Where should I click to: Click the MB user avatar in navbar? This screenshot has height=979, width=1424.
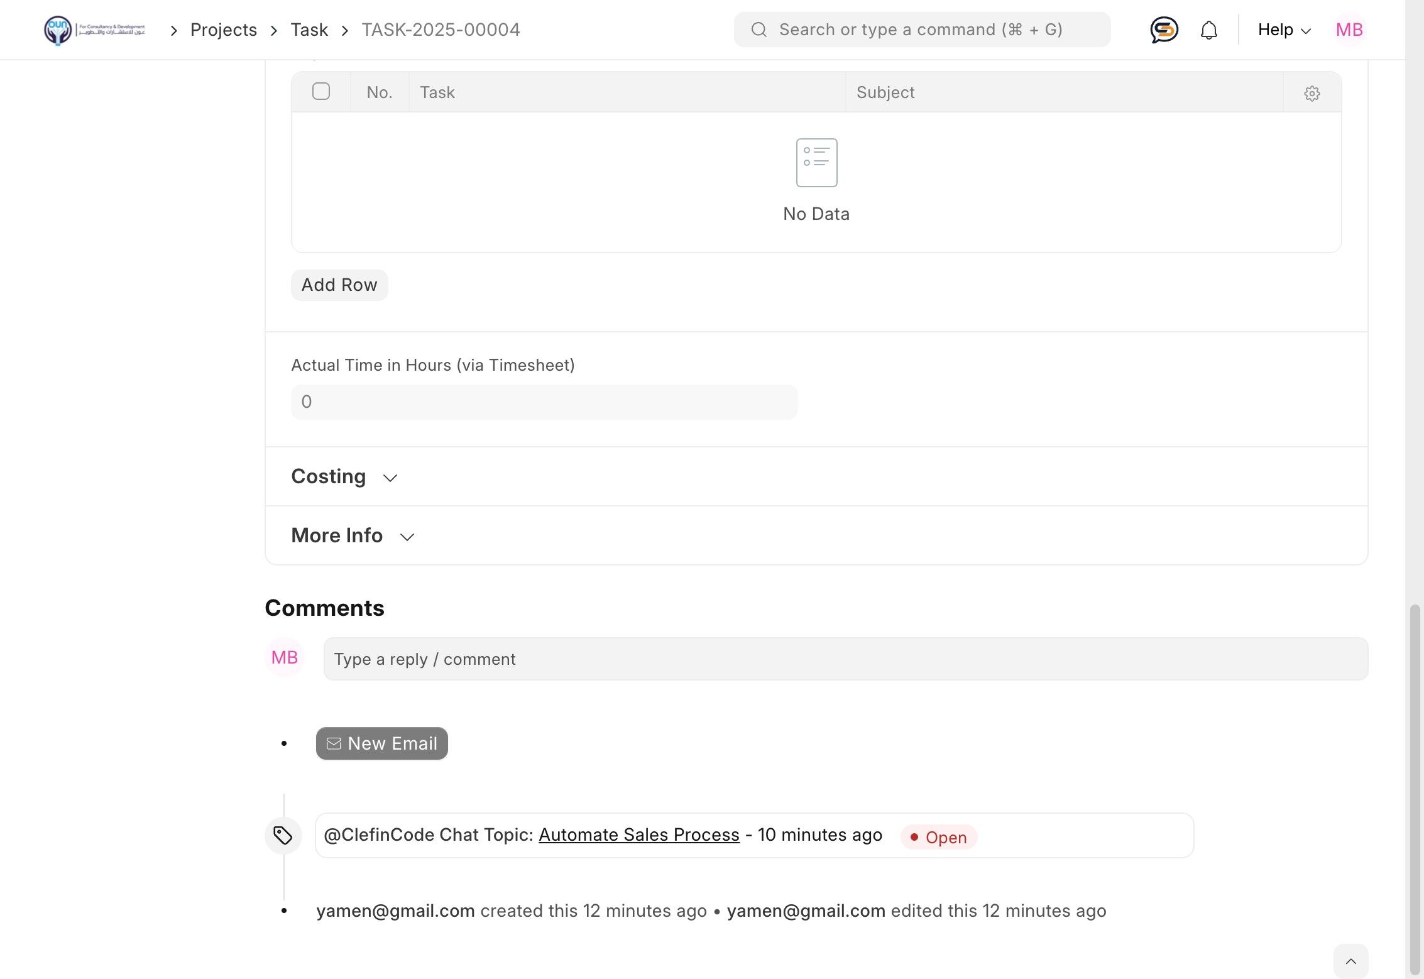pos(1349,30)
